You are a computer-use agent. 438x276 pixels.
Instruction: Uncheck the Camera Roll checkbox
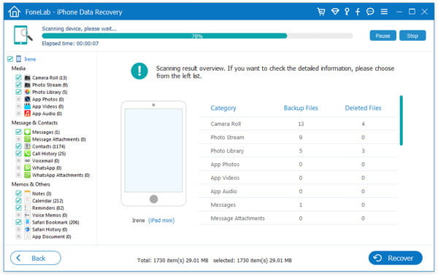(18, 77)
